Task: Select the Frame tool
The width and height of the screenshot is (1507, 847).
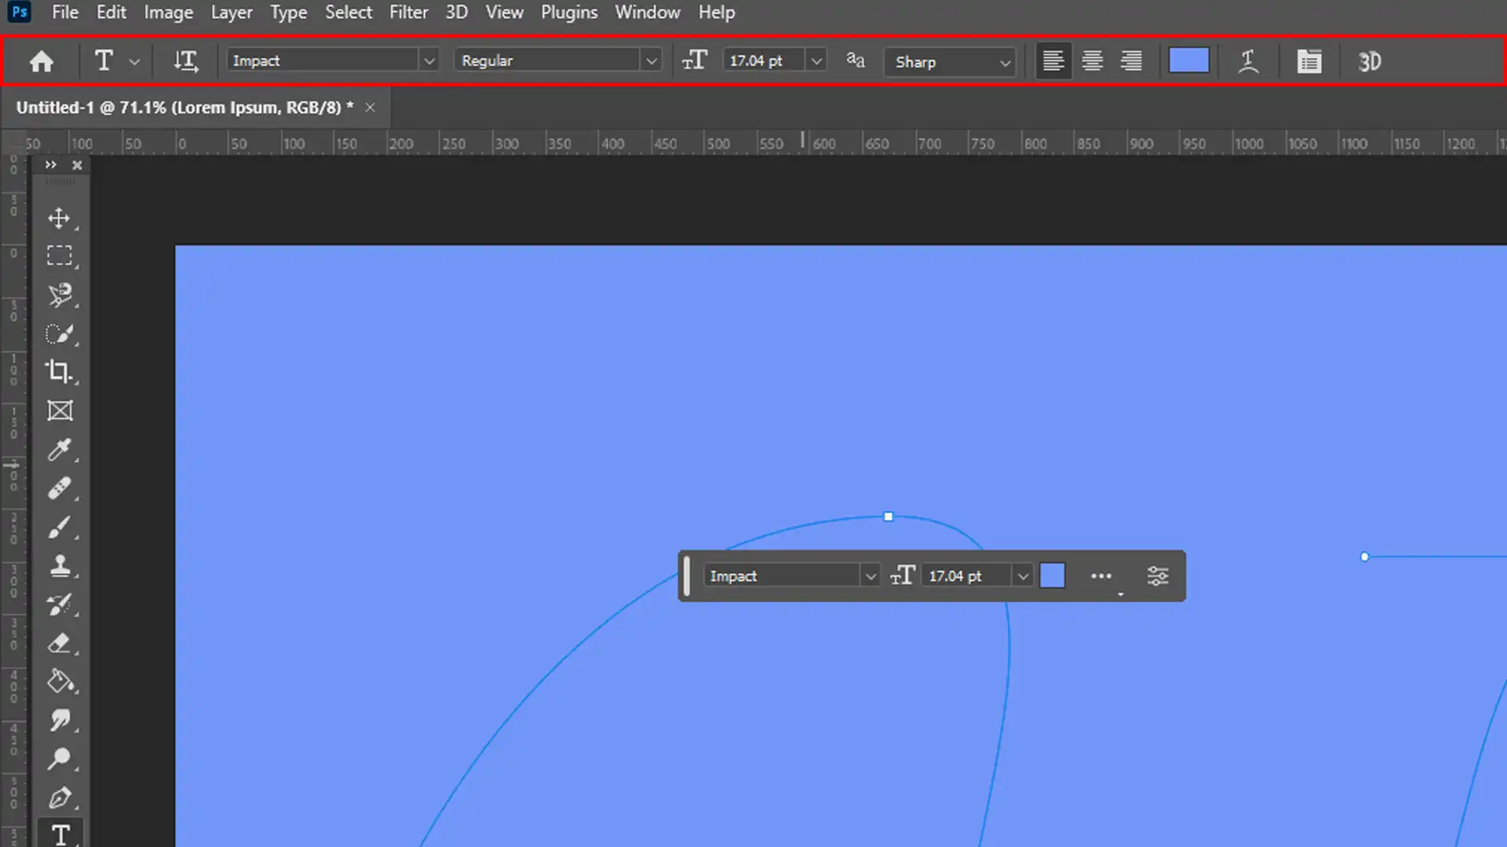Action: pyautogui.click(x=60, y=411)
